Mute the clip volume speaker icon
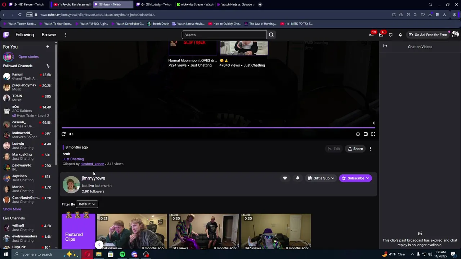 point(71,134)
